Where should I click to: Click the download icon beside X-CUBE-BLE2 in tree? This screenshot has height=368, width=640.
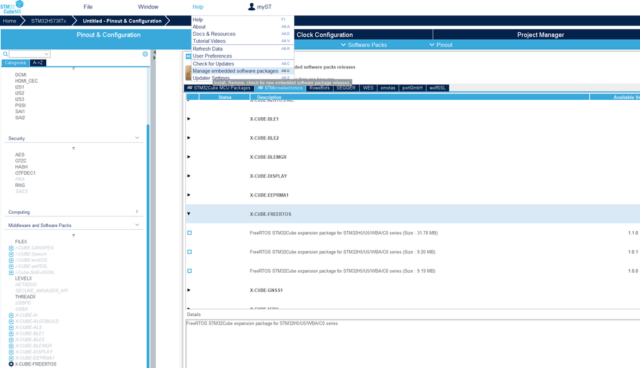pos(11,339)
